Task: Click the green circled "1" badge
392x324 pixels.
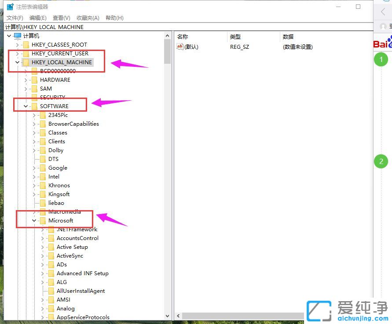Action: click(x=381, y=59)
